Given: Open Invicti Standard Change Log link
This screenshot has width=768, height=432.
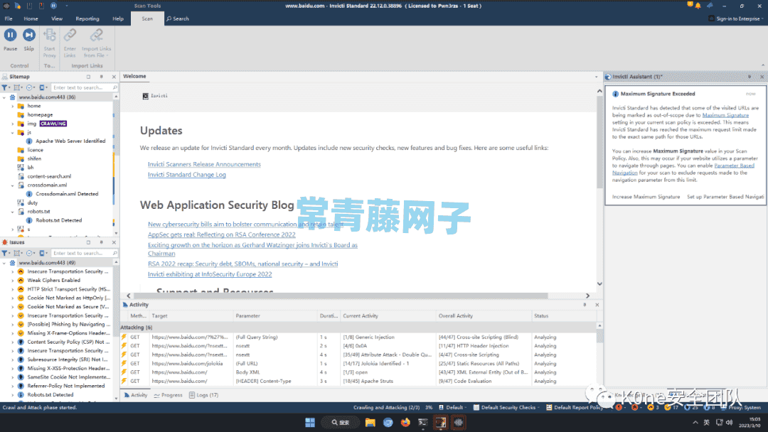Looking at the screenshot, I should [186, 175].
